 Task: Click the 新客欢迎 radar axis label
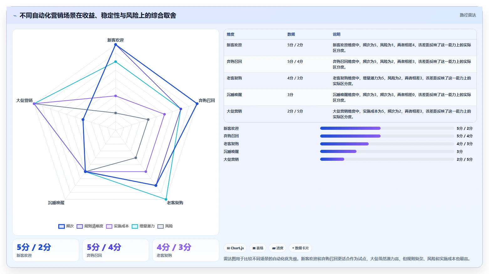(x=116, y=40)
